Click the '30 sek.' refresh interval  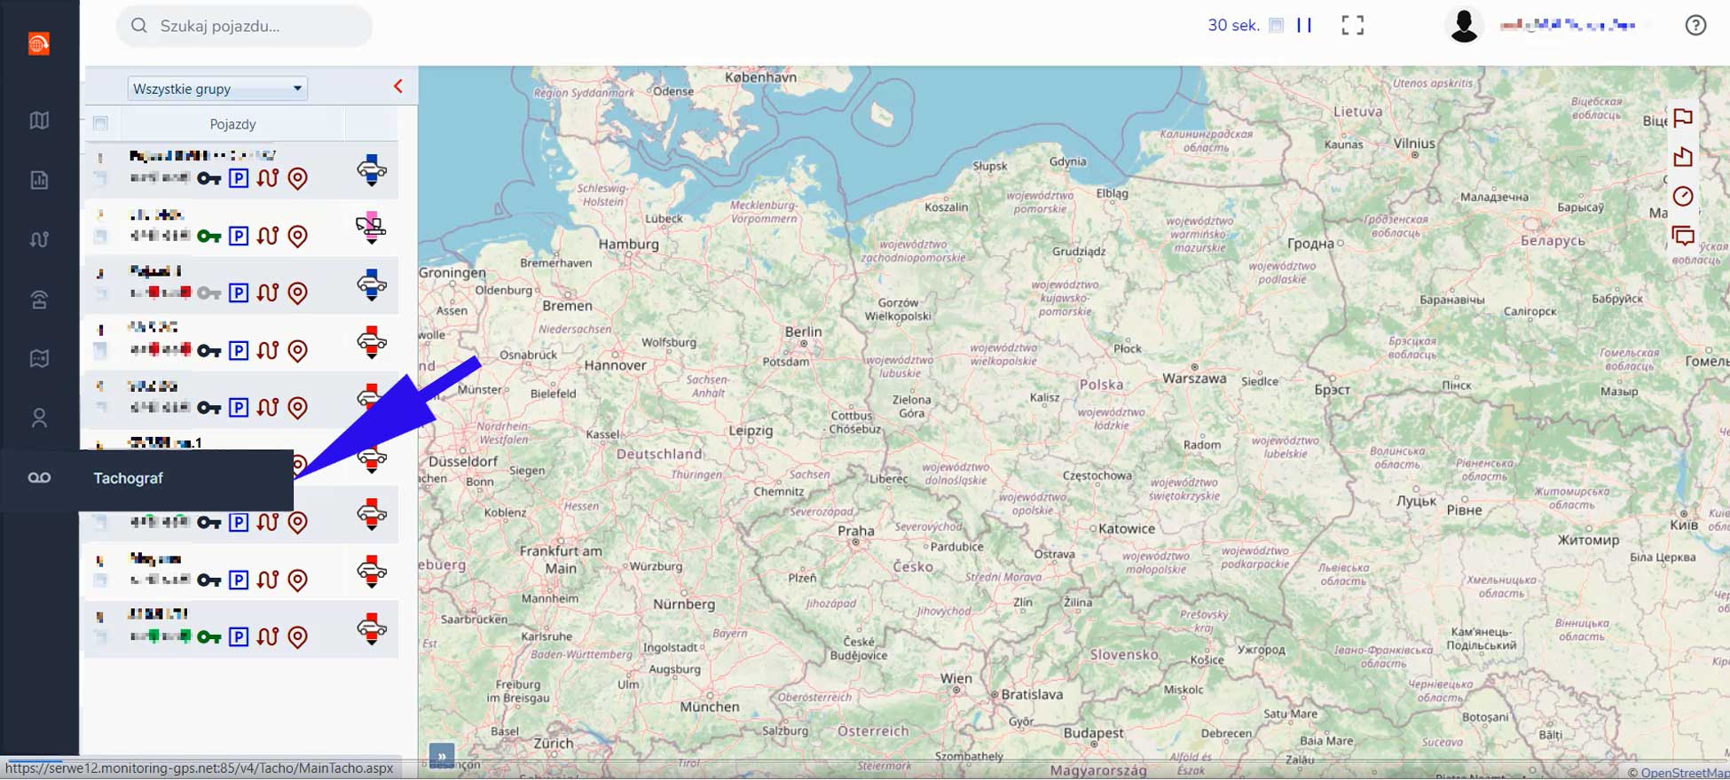(x=1233, y=26)
